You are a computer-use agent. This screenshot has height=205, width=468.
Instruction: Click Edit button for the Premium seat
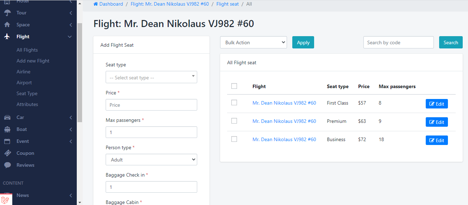[x=437, y=122]
